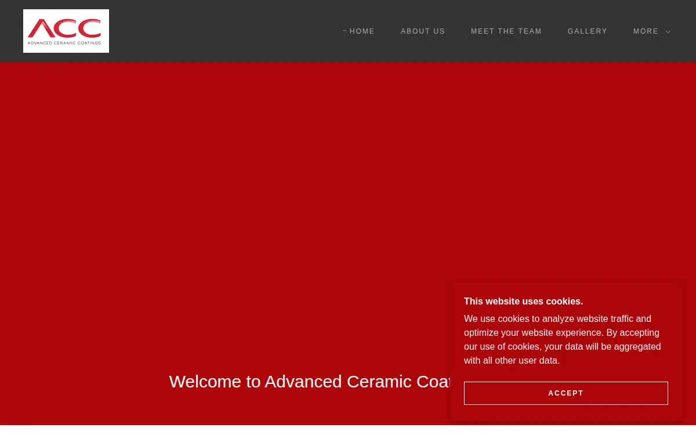696x435 pixels.
Task: Click the ACC Advanced Ceramic Coatings logo
Action: click(x=66, y=31)
